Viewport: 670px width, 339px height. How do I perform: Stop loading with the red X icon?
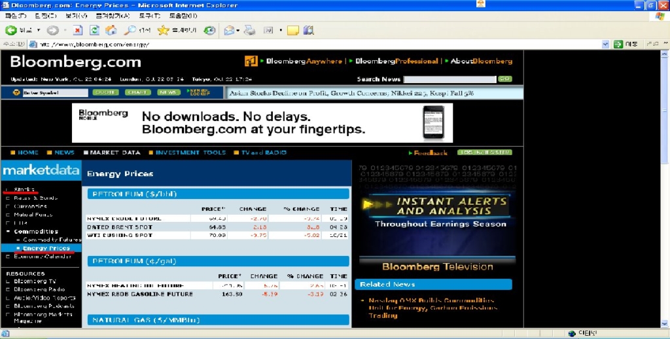[x=77, y=30]
